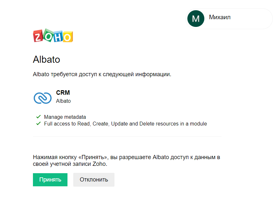
Task: Click the green checkmark beside Manage metadata
Action: click(x=38, y=117)
